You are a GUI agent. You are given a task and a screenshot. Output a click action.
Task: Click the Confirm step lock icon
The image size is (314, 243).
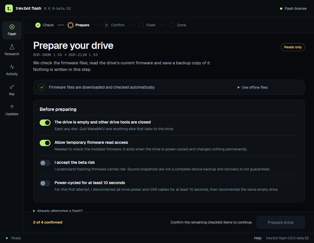[106, 25]
